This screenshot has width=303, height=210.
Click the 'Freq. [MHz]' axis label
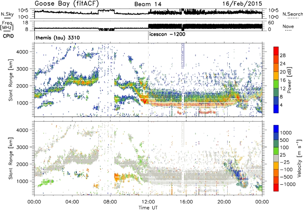tap(7, 26)
